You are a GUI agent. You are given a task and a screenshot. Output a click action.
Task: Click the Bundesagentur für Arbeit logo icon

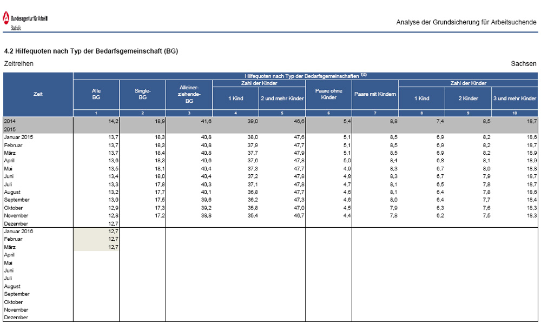tap(6, 19)
